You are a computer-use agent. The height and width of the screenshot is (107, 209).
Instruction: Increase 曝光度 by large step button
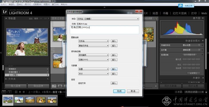[198, 59]
